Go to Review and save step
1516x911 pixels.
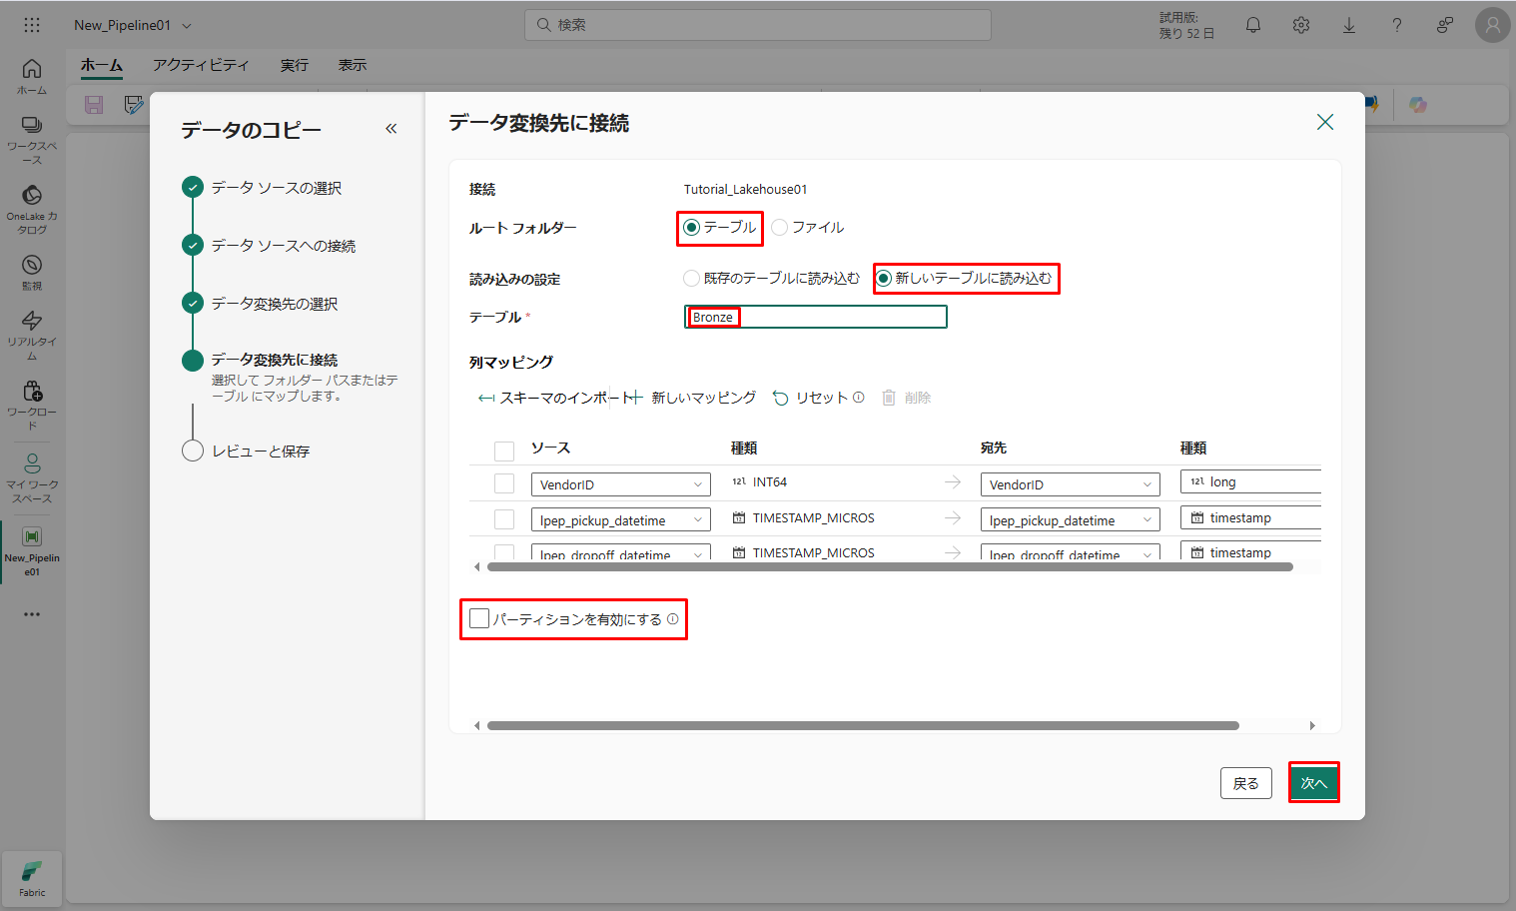pyautogui.click(x=247, y=452)
